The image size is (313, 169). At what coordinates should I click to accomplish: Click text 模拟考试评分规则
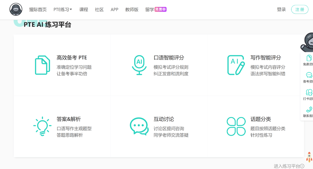pyautogui.click(x=171, y=67)
